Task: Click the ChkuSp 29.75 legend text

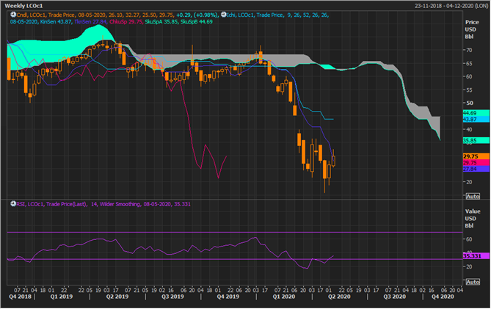Action: coord(126,21)
